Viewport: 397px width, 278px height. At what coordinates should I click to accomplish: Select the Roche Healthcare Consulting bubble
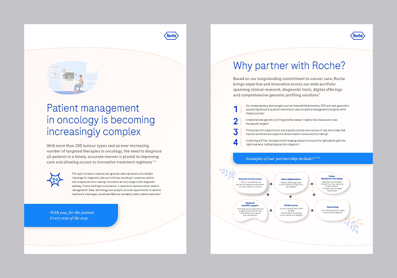pos(332,183)
